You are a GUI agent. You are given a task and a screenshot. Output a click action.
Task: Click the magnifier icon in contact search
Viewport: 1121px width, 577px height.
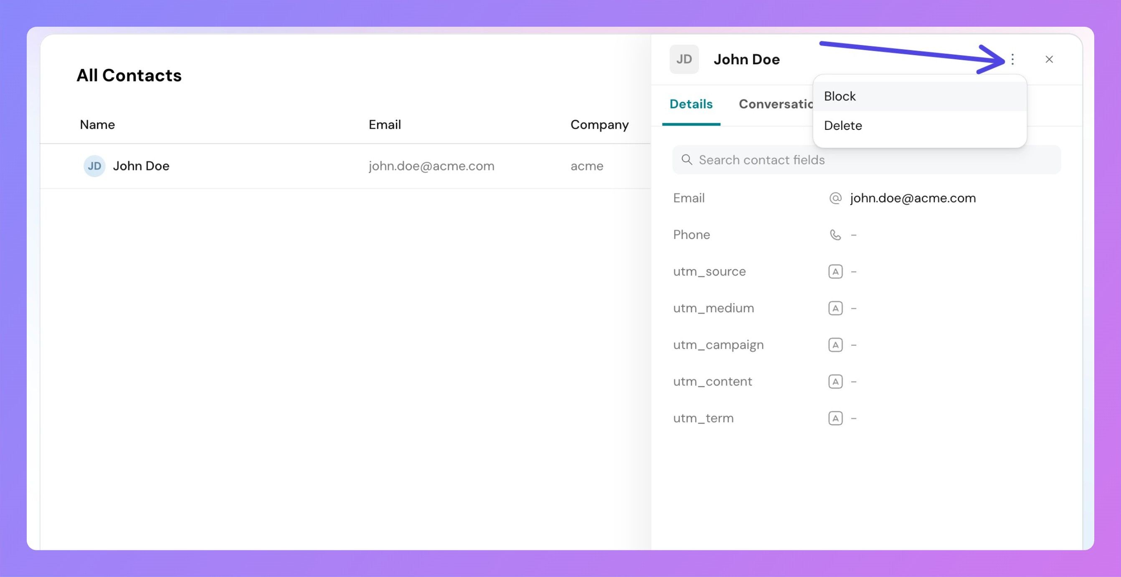pyautogui.click(x=686, y=159)
